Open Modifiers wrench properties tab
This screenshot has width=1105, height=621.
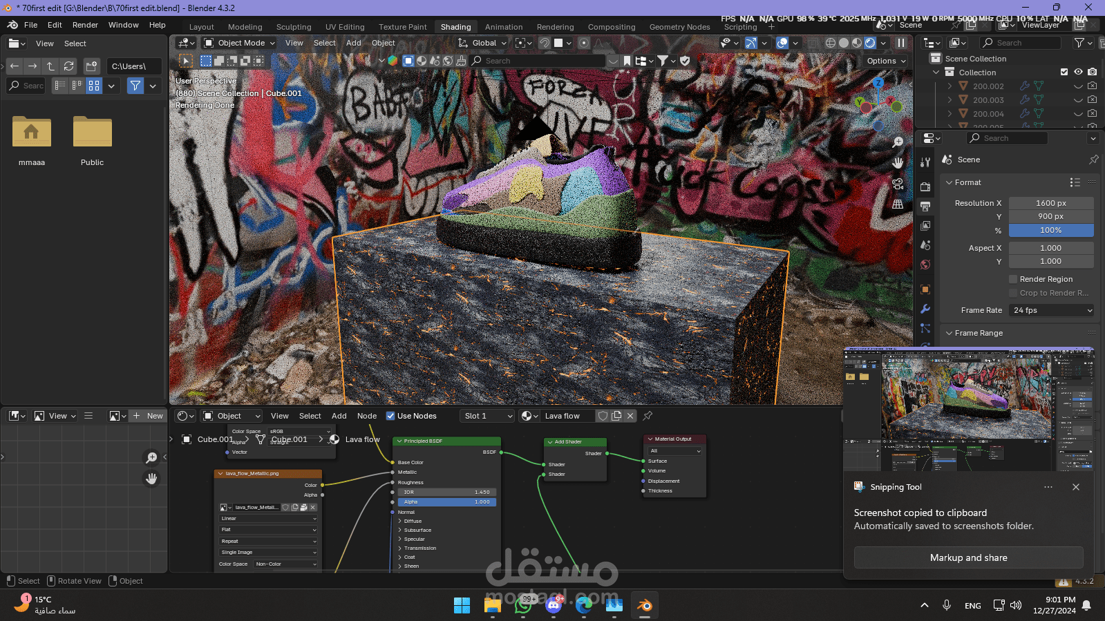coord(925,309)
